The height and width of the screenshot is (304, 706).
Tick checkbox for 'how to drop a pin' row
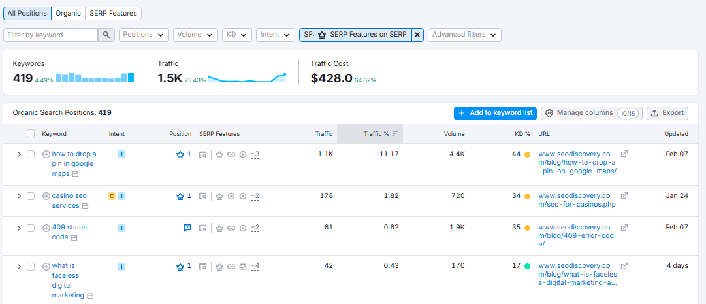pyautogui.click(x=31, y=154)
